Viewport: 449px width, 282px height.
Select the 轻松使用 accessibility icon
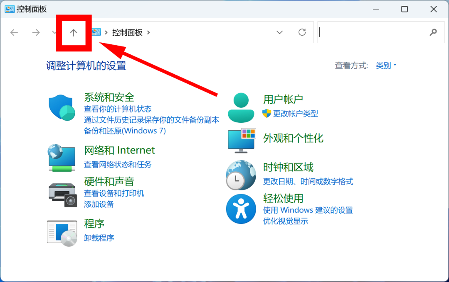click(x=241, y=209)
